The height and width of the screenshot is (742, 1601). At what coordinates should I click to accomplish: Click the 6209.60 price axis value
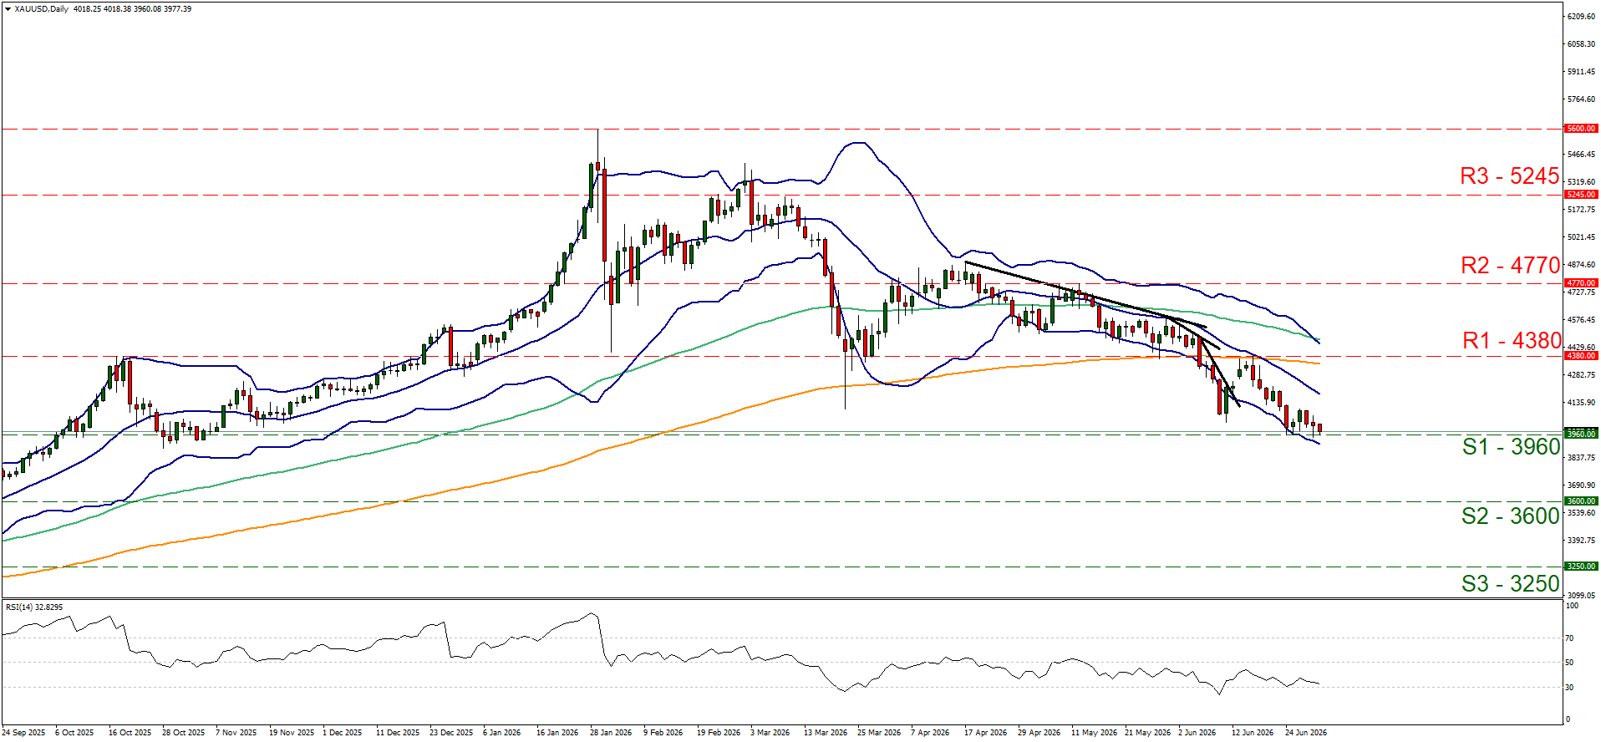[1581, 17]
